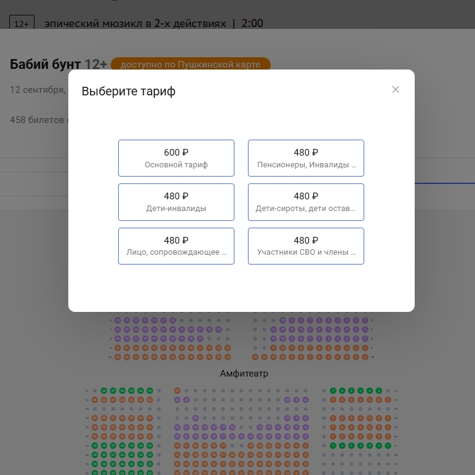Select the Пенсионеры, Инвалиды 480 ₽ tariff

(306, 158)
